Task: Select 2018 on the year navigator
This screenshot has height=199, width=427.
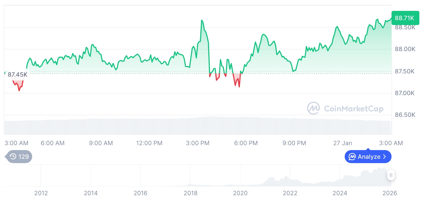Action: coord(190,193)
